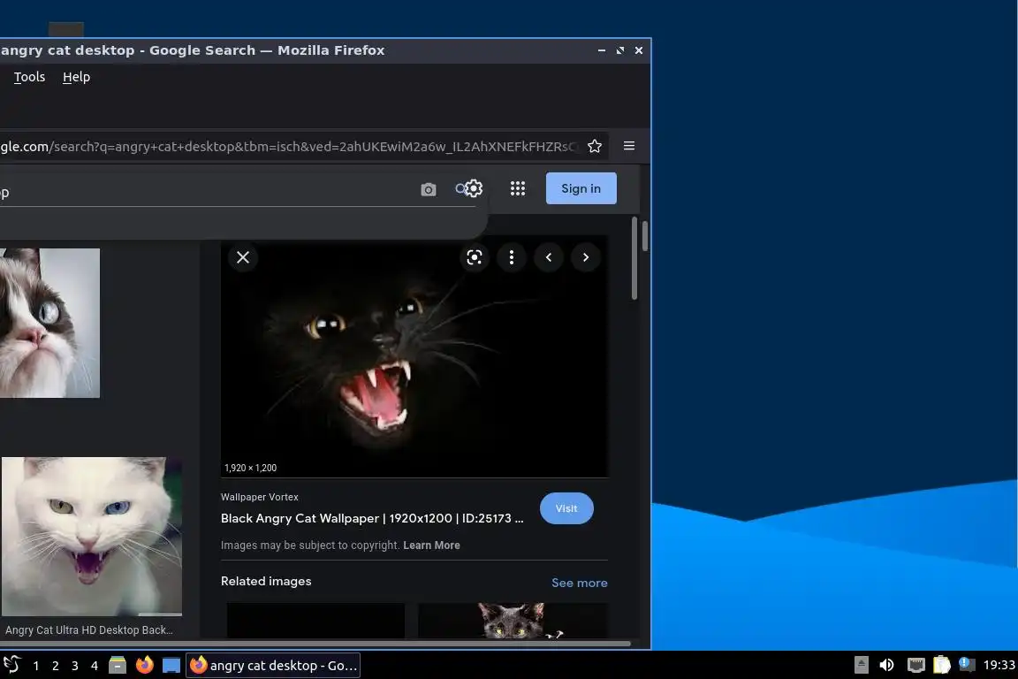Viewport: 1018px width, 679px height.
Task: Click the 19:33 clock
Action: [x=999, y=665]
